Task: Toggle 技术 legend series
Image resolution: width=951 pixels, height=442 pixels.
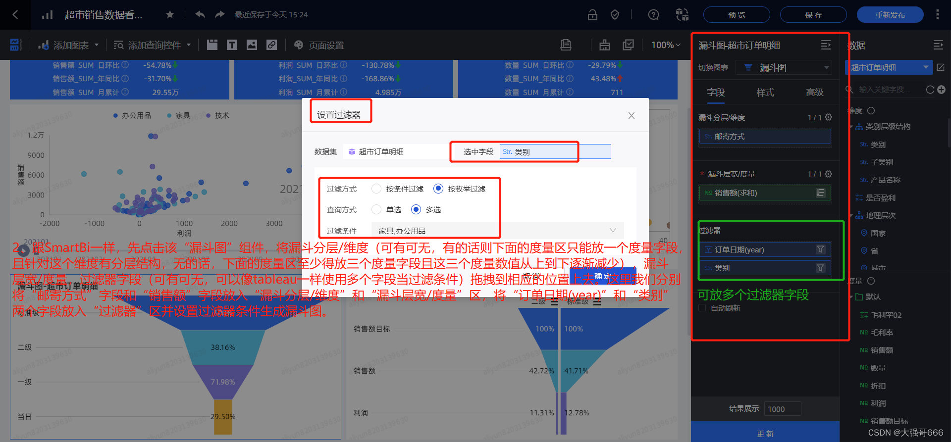Action: pyautogui.click(x=217, y=115)
